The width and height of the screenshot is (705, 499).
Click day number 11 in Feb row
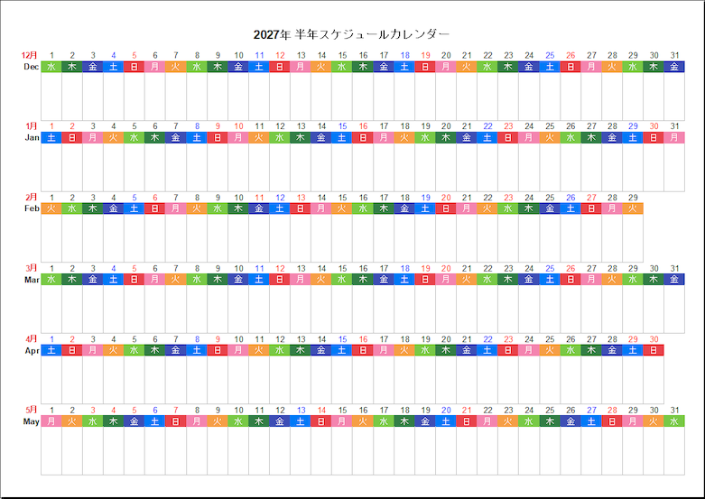(259, 198)
